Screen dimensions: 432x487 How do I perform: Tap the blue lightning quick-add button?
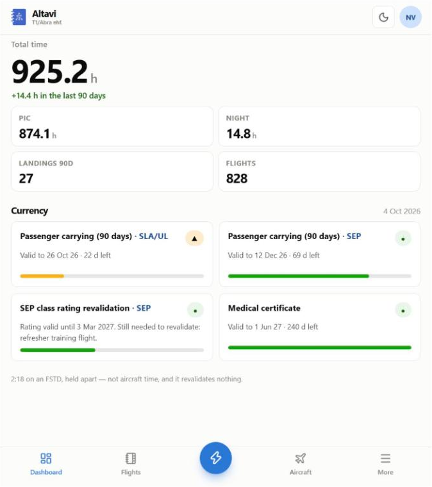point(215,458)
